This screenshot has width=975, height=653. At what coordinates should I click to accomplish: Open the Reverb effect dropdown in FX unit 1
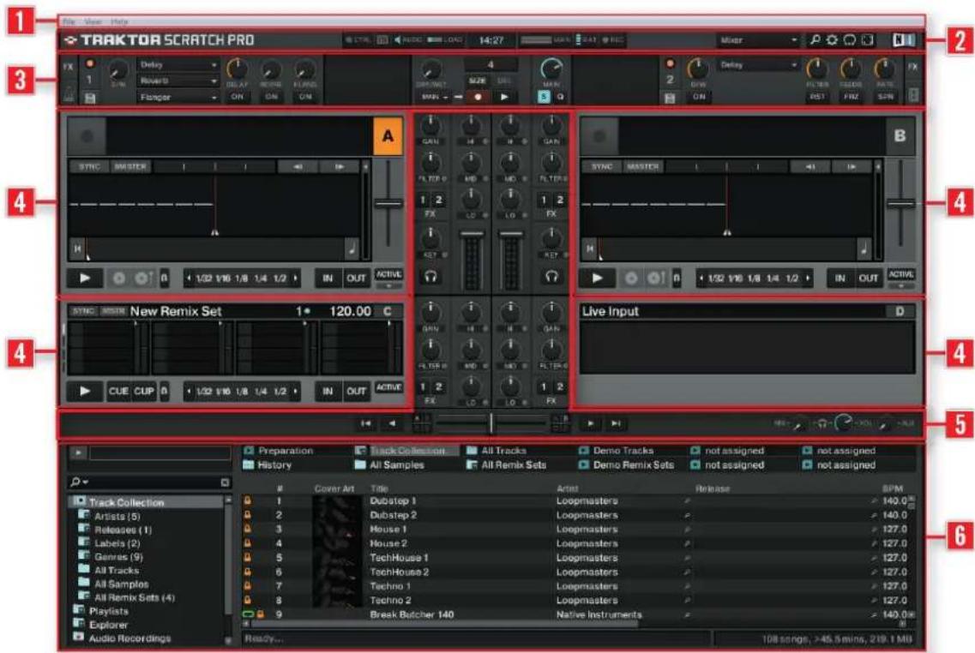pos(178,81)
